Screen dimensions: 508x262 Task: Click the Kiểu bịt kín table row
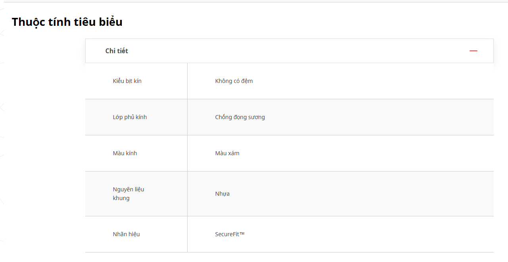coord(289,81)
